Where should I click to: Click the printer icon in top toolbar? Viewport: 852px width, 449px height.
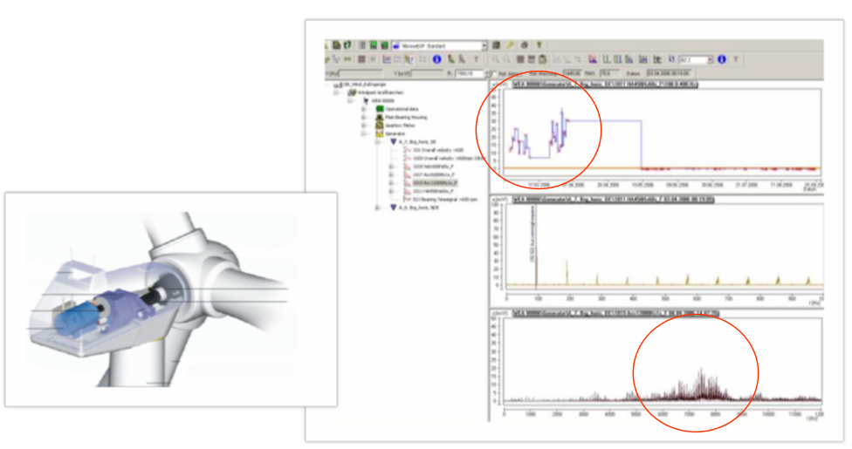525,44
